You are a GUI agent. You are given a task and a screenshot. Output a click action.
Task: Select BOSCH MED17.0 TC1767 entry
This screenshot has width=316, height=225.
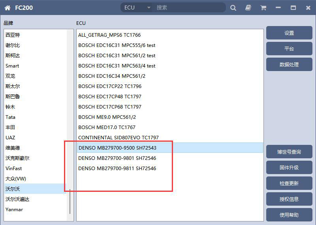pos(107,127)
